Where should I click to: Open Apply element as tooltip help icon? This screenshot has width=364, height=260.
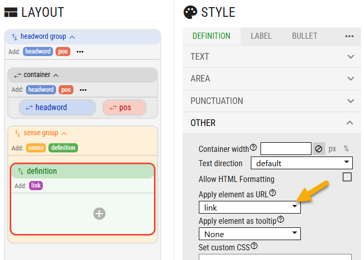click(281, 219)
